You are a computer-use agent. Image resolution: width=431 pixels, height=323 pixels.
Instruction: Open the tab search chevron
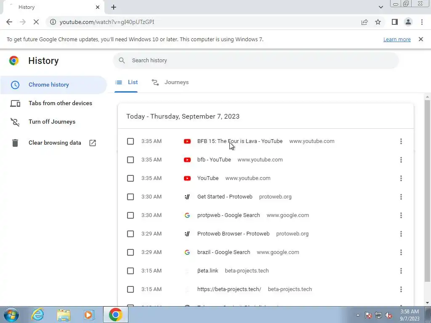pos(380,7)
